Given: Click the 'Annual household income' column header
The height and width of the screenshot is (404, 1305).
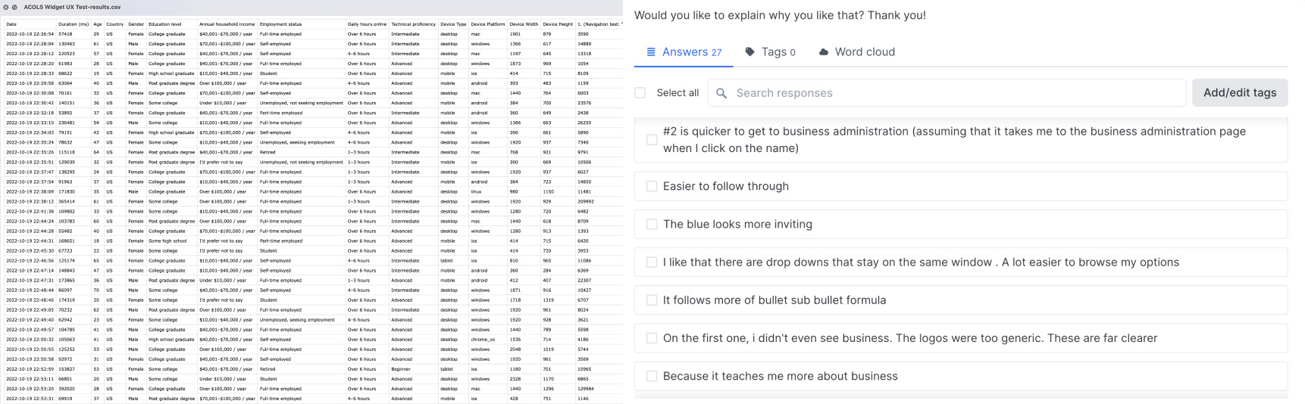Looking at the screenshot, I should coord(227,24).
